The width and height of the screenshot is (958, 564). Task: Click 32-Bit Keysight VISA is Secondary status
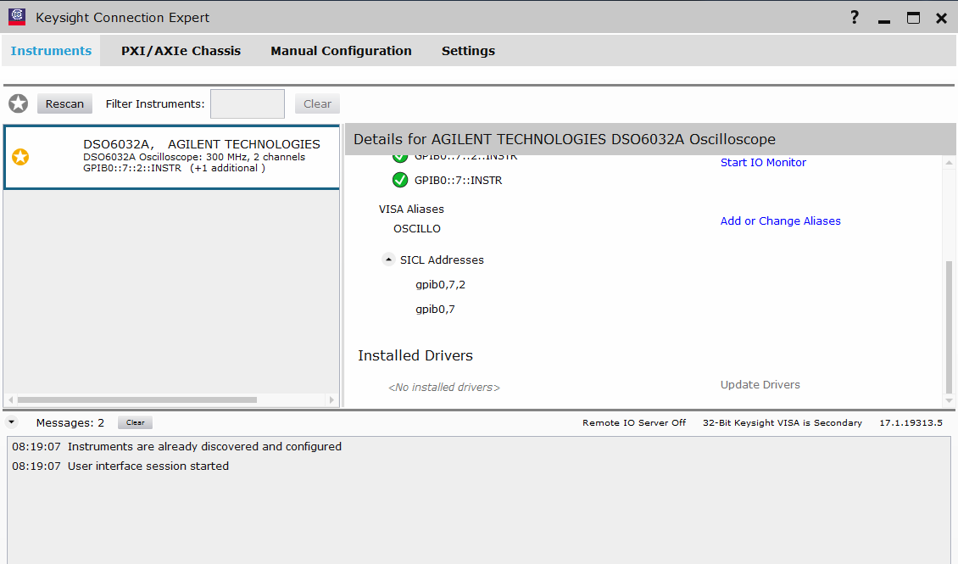(782, 423)
